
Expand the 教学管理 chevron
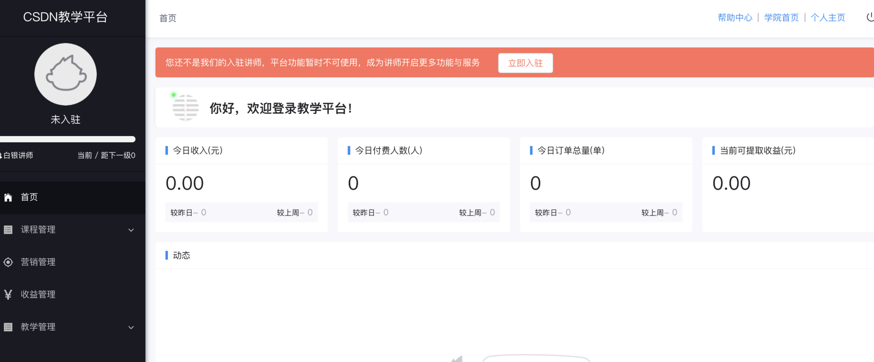(131, 327)
